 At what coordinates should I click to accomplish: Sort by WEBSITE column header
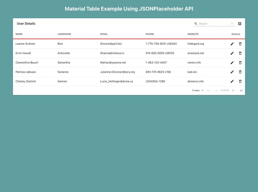[x=193, y=34]
